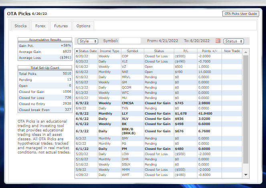Select the CMCSA pick row
The width and height of the screenshot is (266, 188).
[132, 103]
